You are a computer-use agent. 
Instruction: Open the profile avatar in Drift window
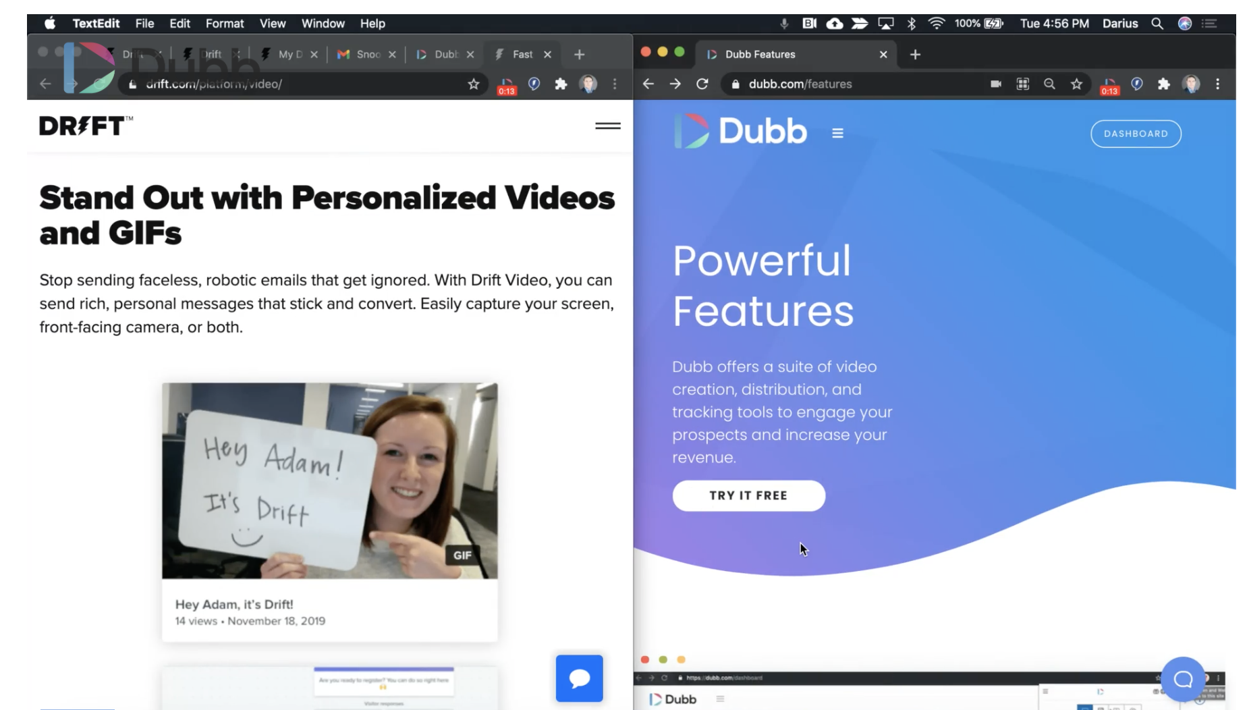click(588, 84)
